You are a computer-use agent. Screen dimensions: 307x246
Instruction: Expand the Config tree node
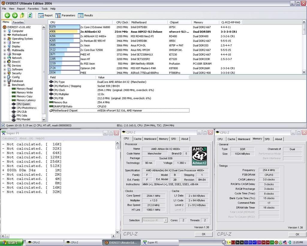coord(5,77)
